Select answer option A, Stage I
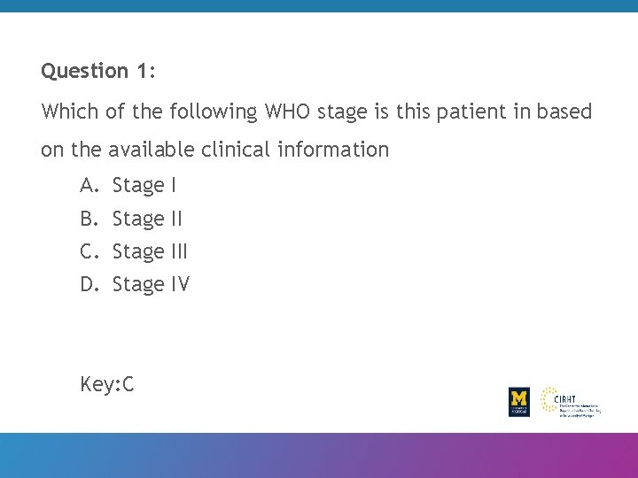 144,185
